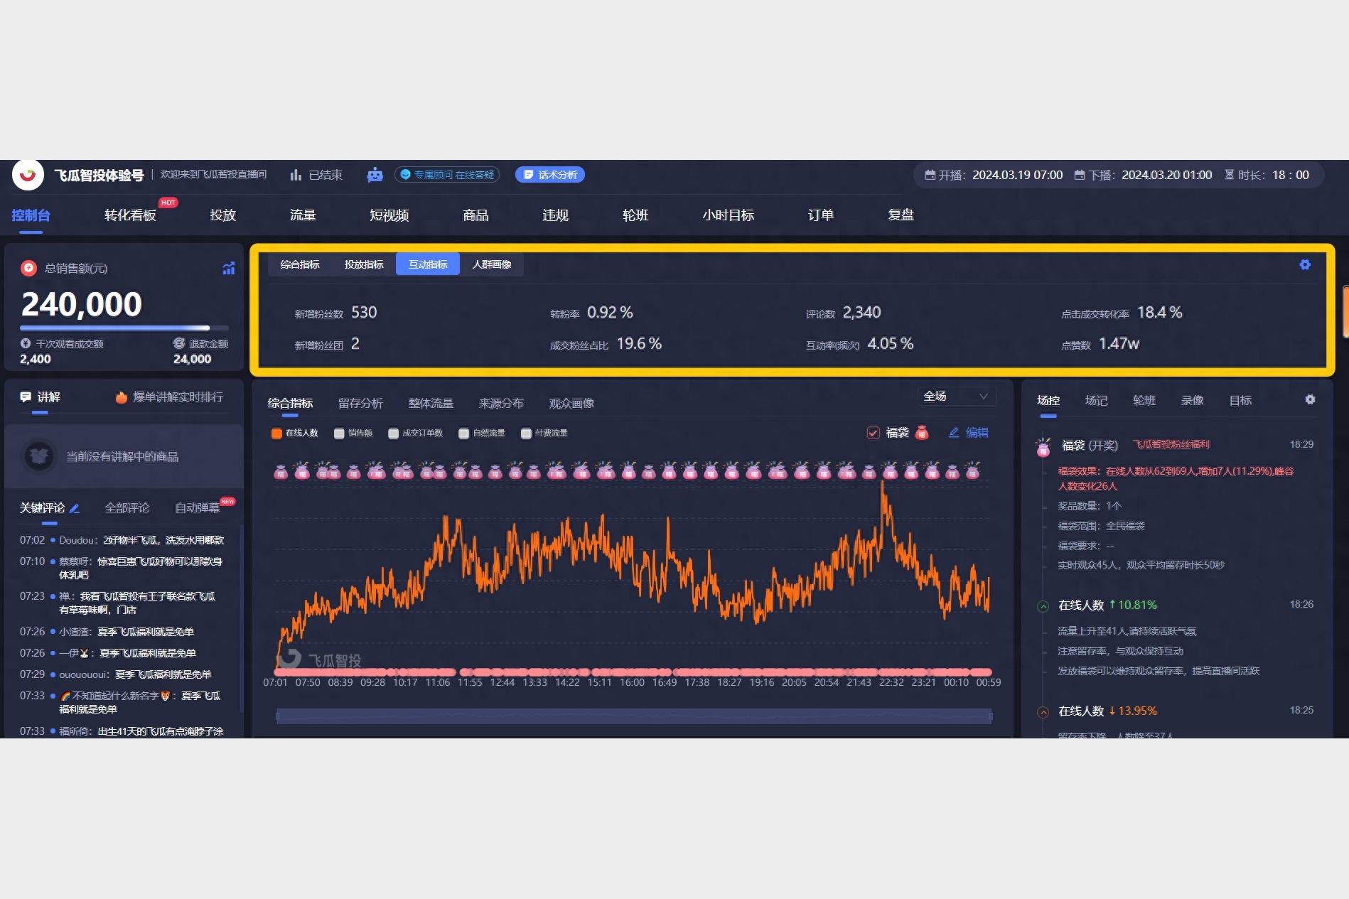The width and height of the screenshot is (1349, 899).
Task: Click comment from Doudou at 07:02
Action: click(122, 540)
